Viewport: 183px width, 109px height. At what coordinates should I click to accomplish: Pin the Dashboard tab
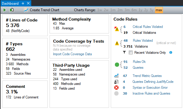coord(23,3)
